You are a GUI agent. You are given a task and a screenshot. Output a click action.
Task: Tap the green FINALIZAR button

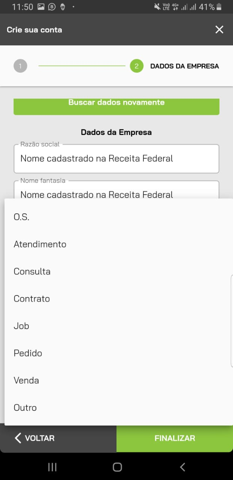[175, 438]
